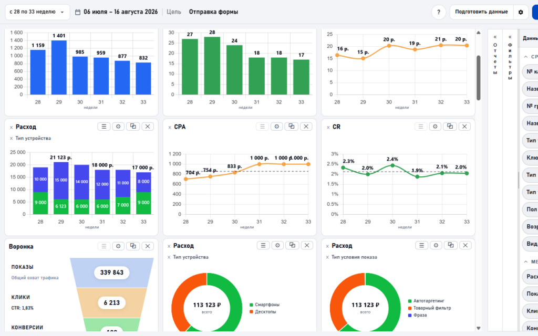The width and height of the screenshot is (538, 336).
Task: Remove the Тип устройства breakdown tag on bar chart
Action: pos(12,139)
